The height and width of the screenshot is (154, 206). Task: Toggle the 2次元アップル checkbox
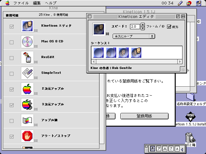[x=12, y=90]
